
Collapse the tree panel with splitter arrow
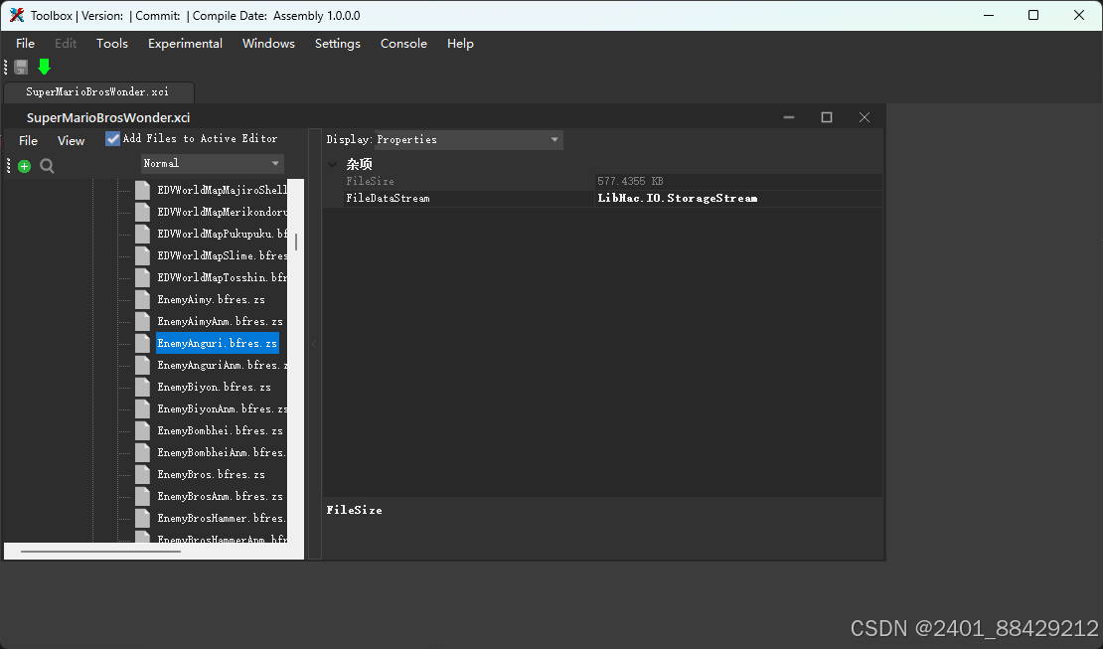[314, 344]
